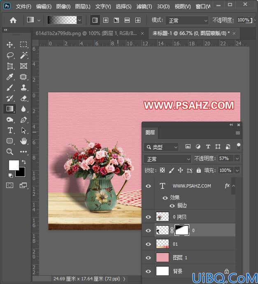Toggle the layer filter switch
Image resolution: width=258 pixels, height=284 pixels.
(x=239, y=146)
